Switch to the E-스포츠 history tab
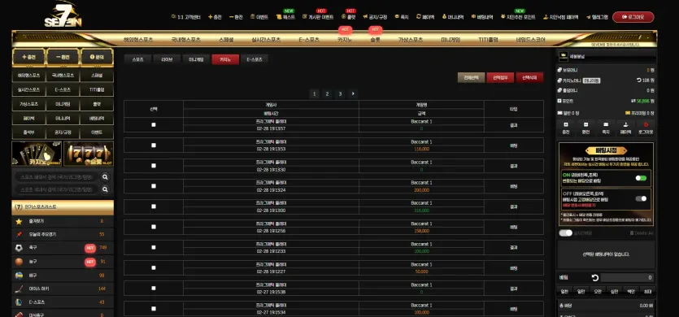This screenshot has height=317, width=679. click(x=255, y=59)
